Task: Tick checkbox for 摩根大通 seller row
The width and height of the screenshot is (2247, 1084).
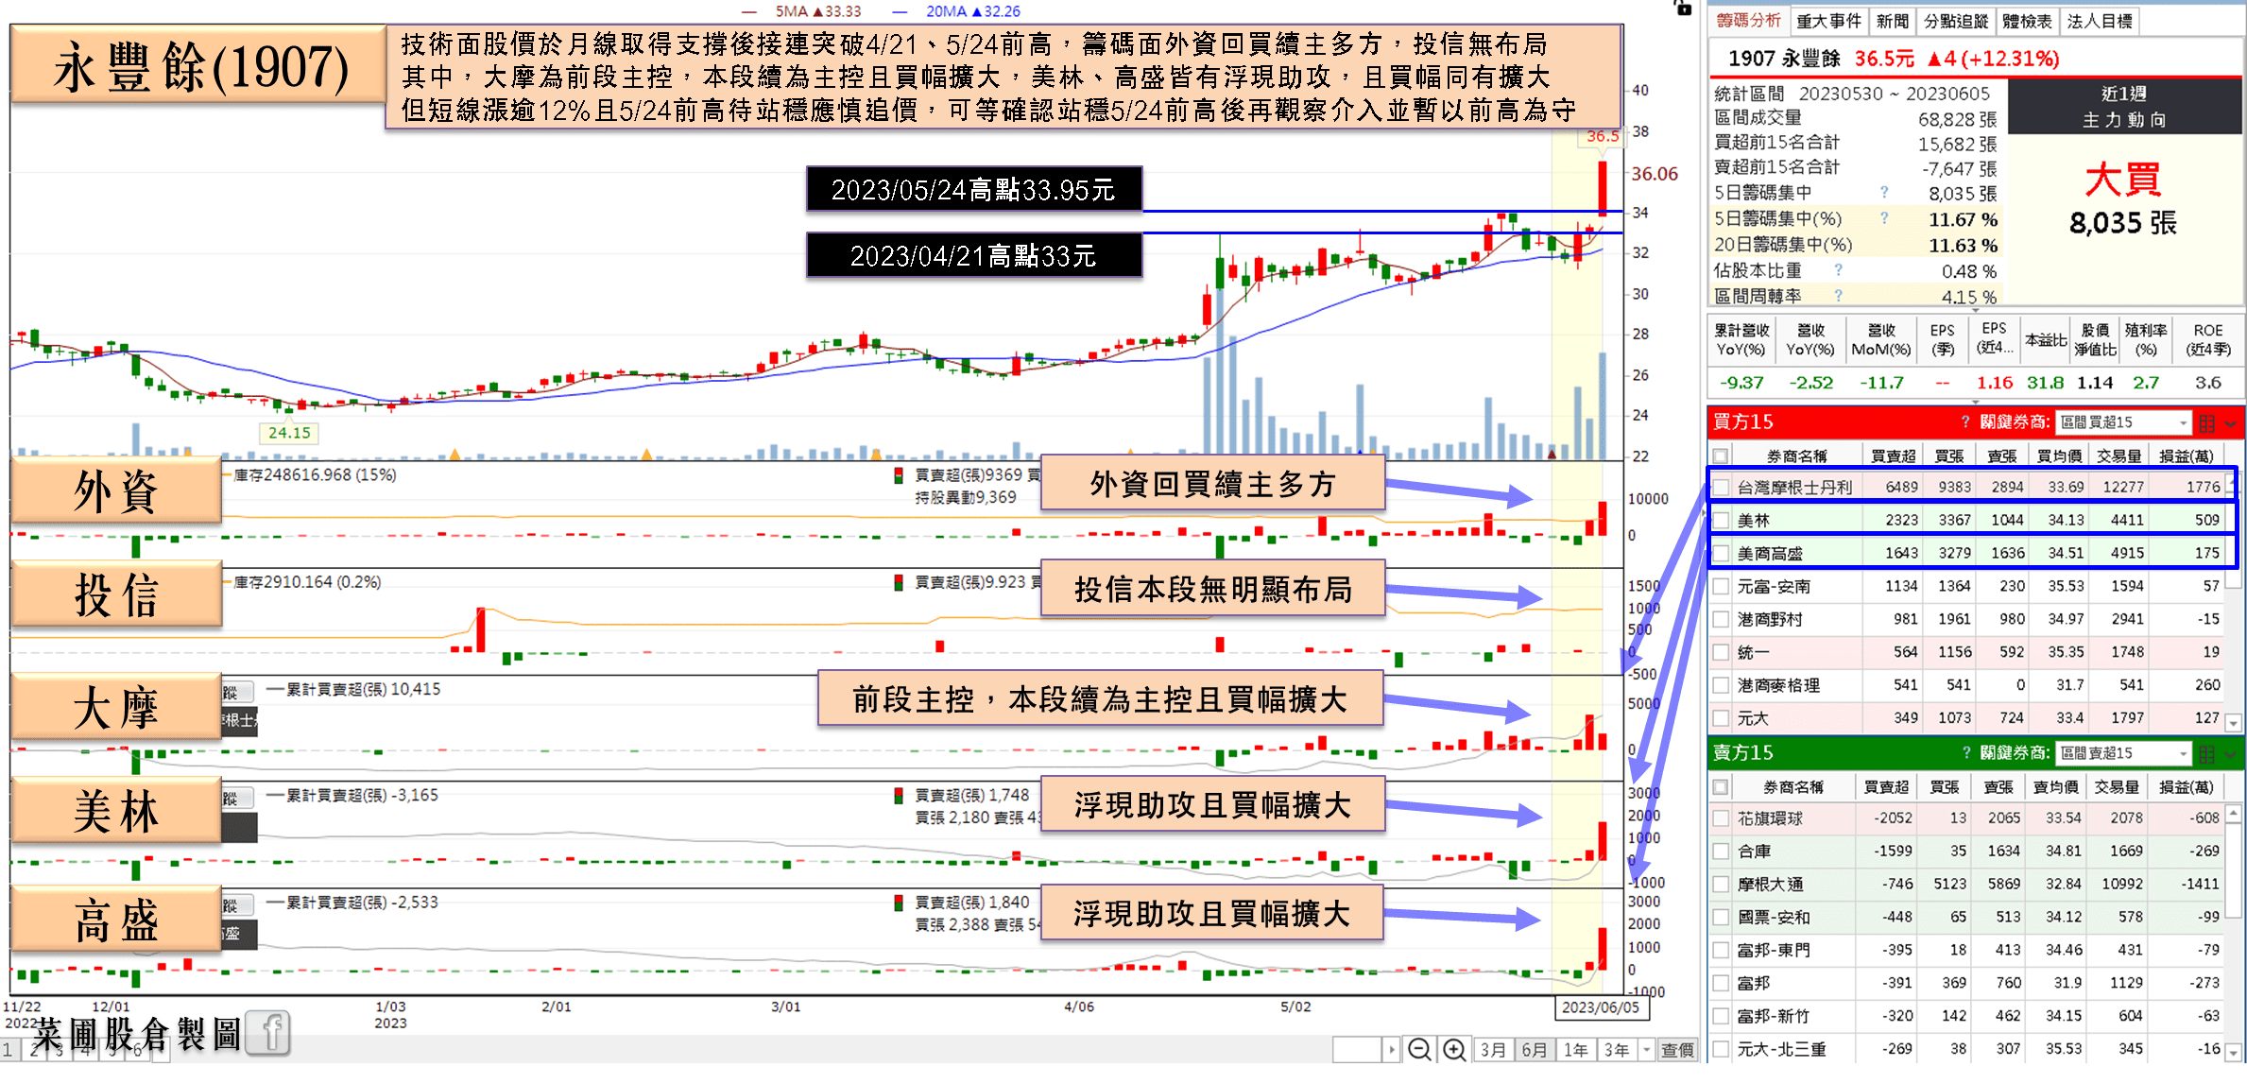Action: (x=1721, y=885)
